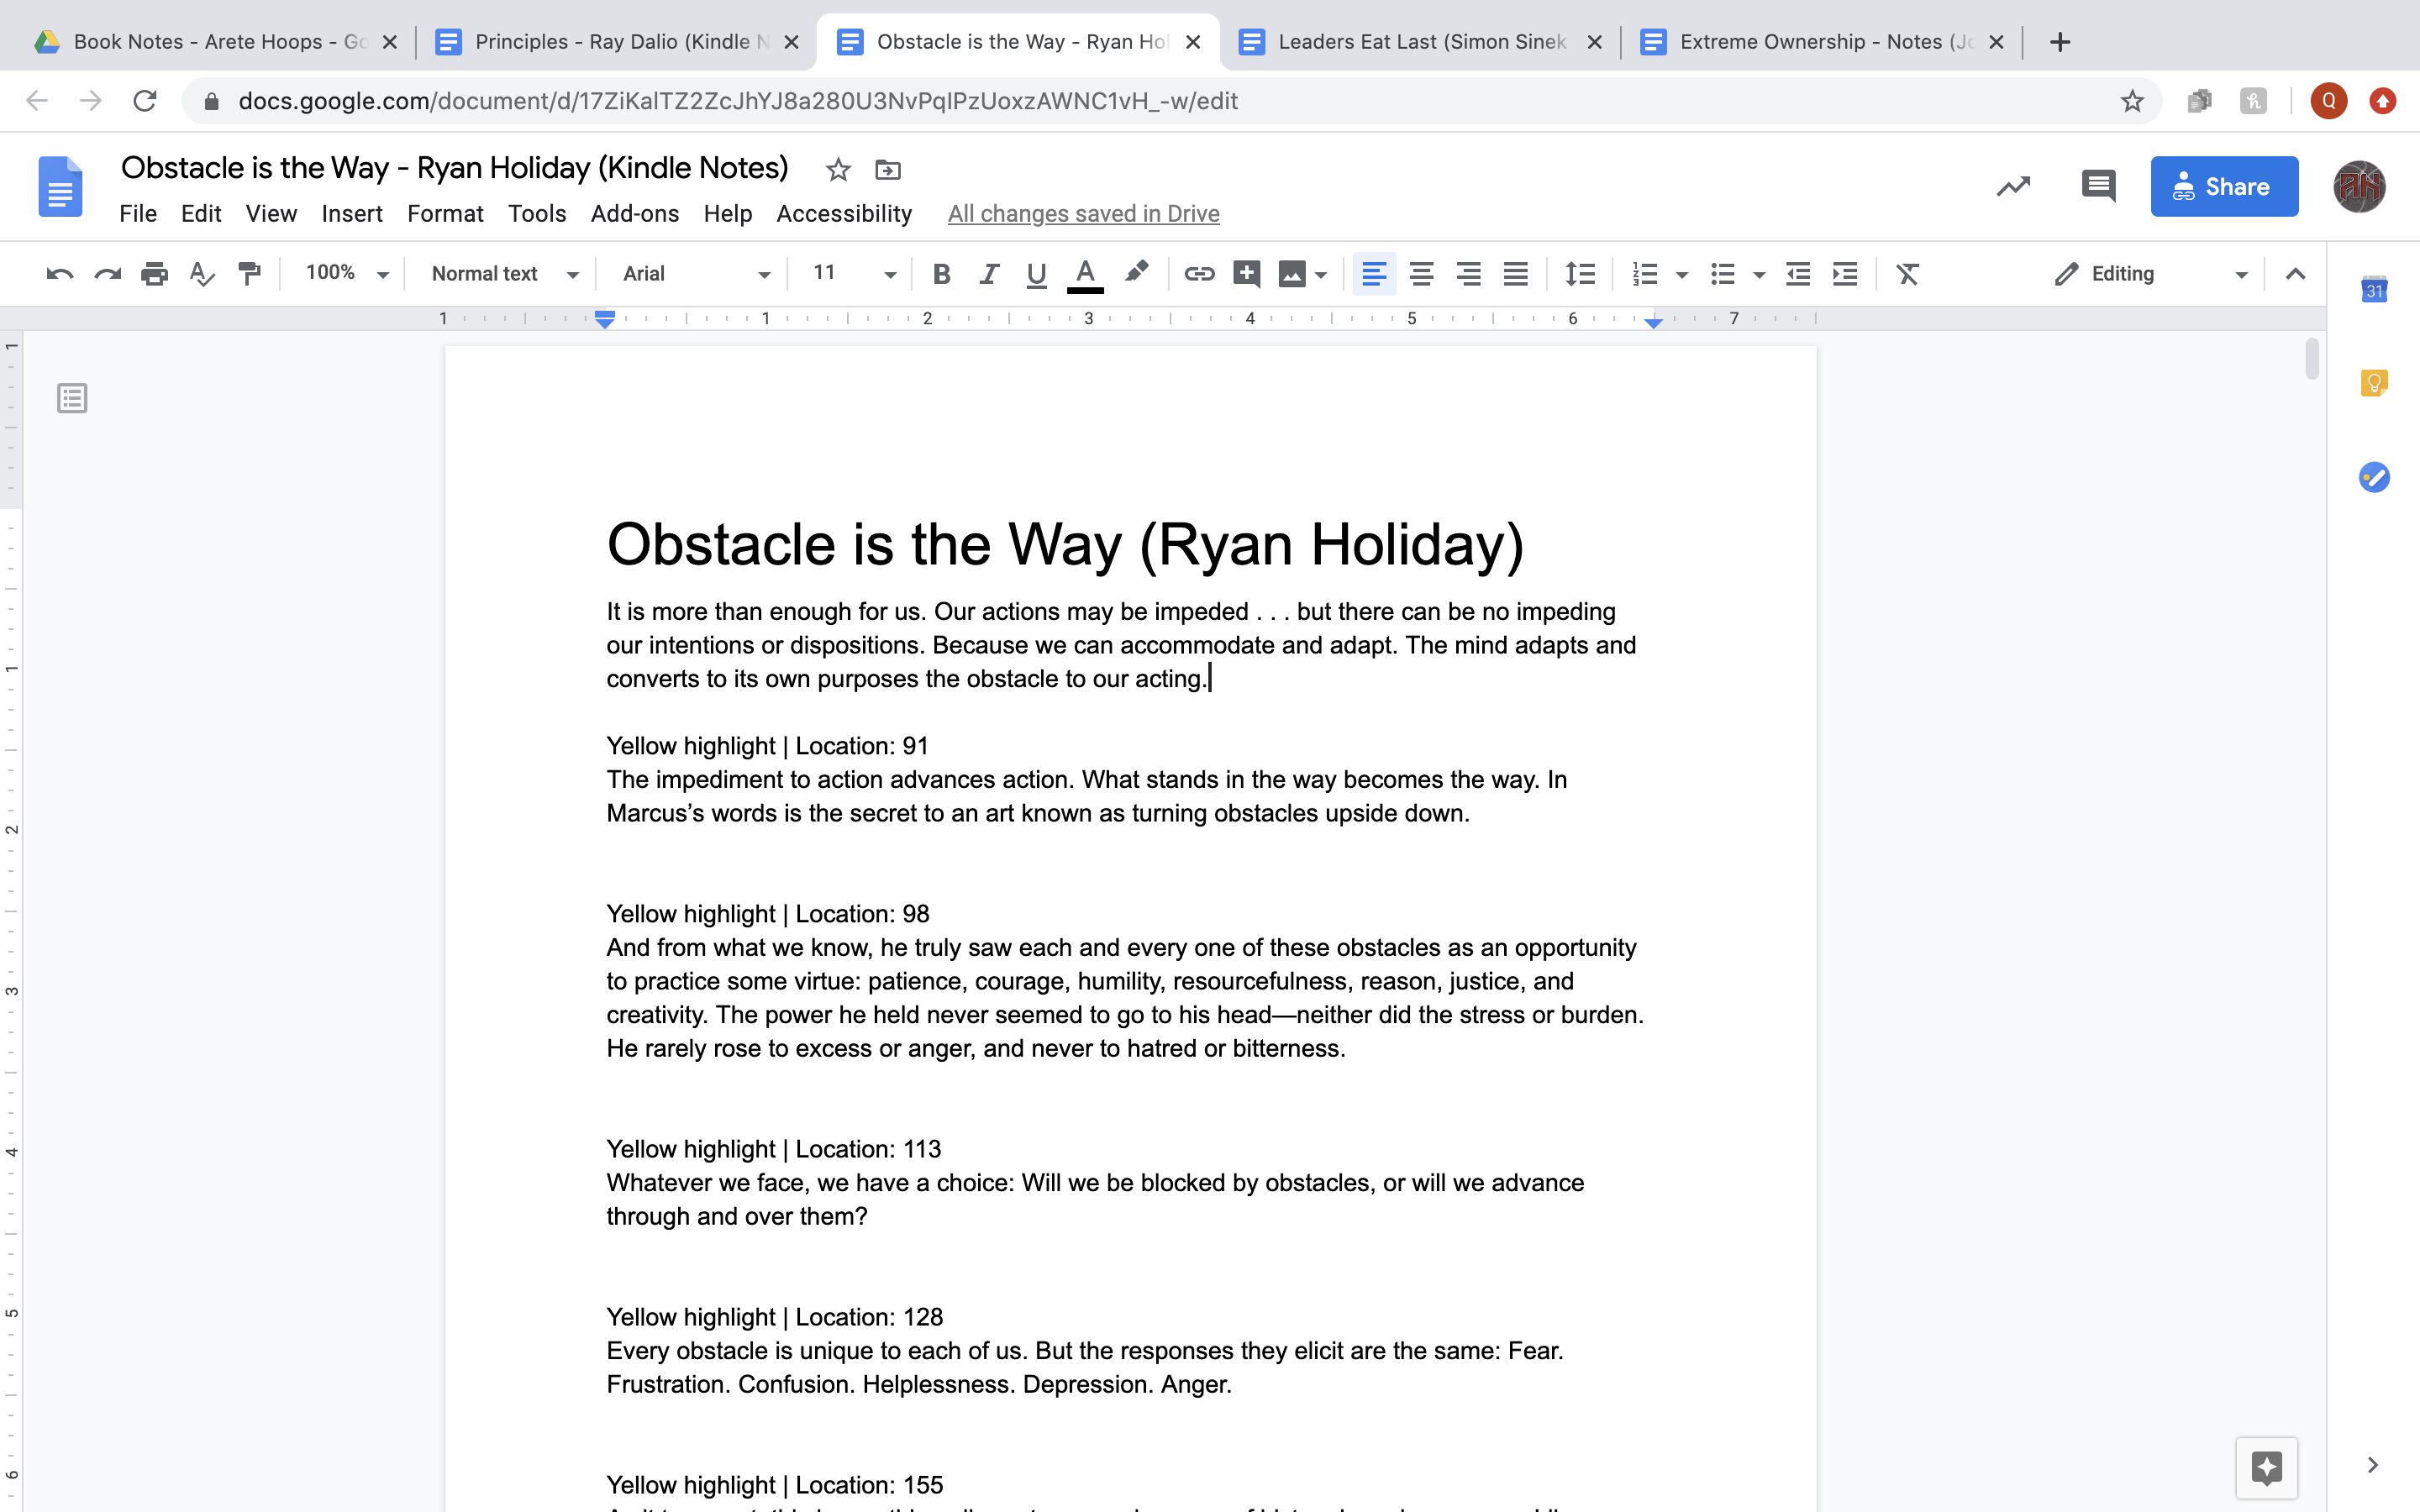Click the Explore button at bottom right
The height and width of the screenshot is (1512, 2420).
(2266, 1467)
